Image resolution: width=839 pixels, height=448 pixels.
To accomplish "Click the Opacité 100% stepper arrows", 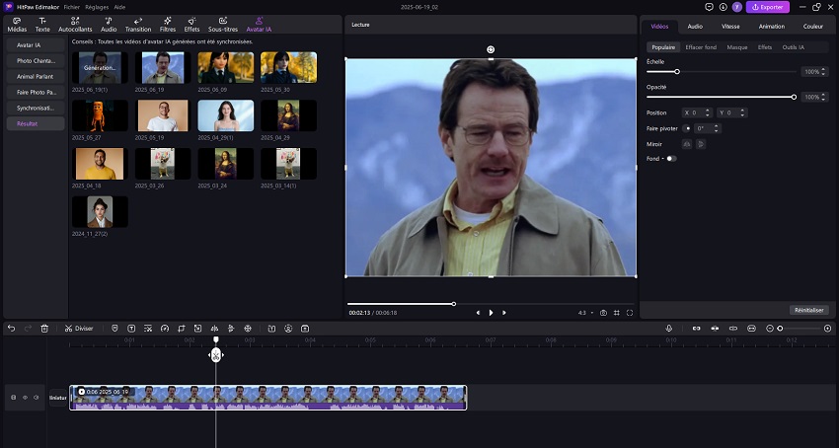I will (824, 97).
